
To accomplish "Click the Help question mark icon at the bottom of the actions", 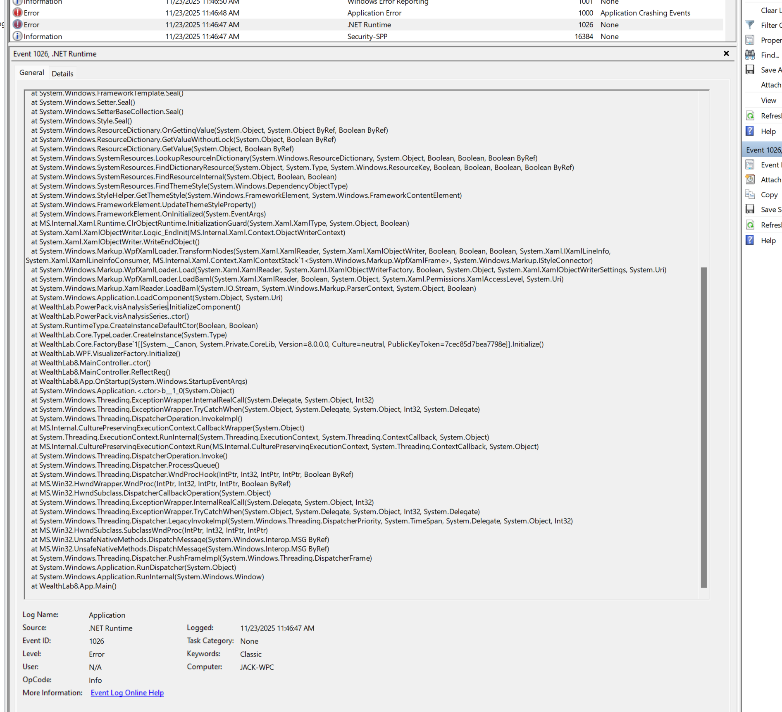I will click(750, 241).
